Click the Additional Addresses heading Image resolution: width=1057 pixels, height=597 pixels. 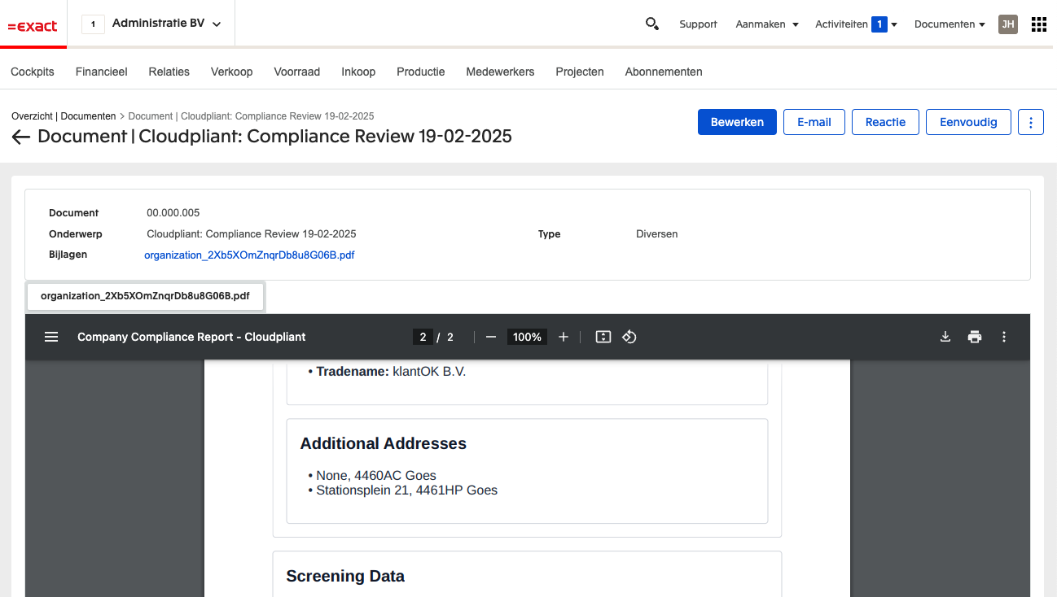coord(384,443)
